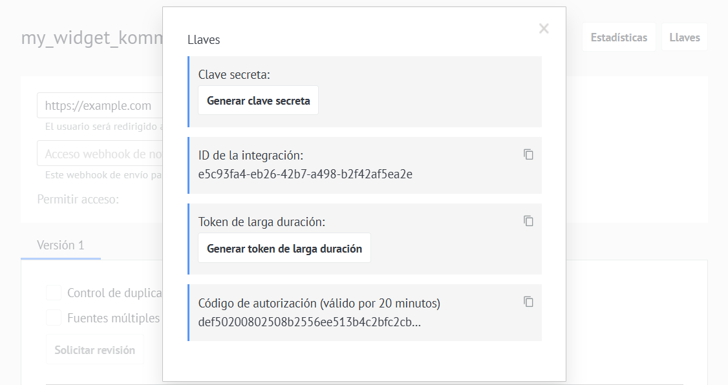Click the Permitir acceso label

click(x=78, y=200)
